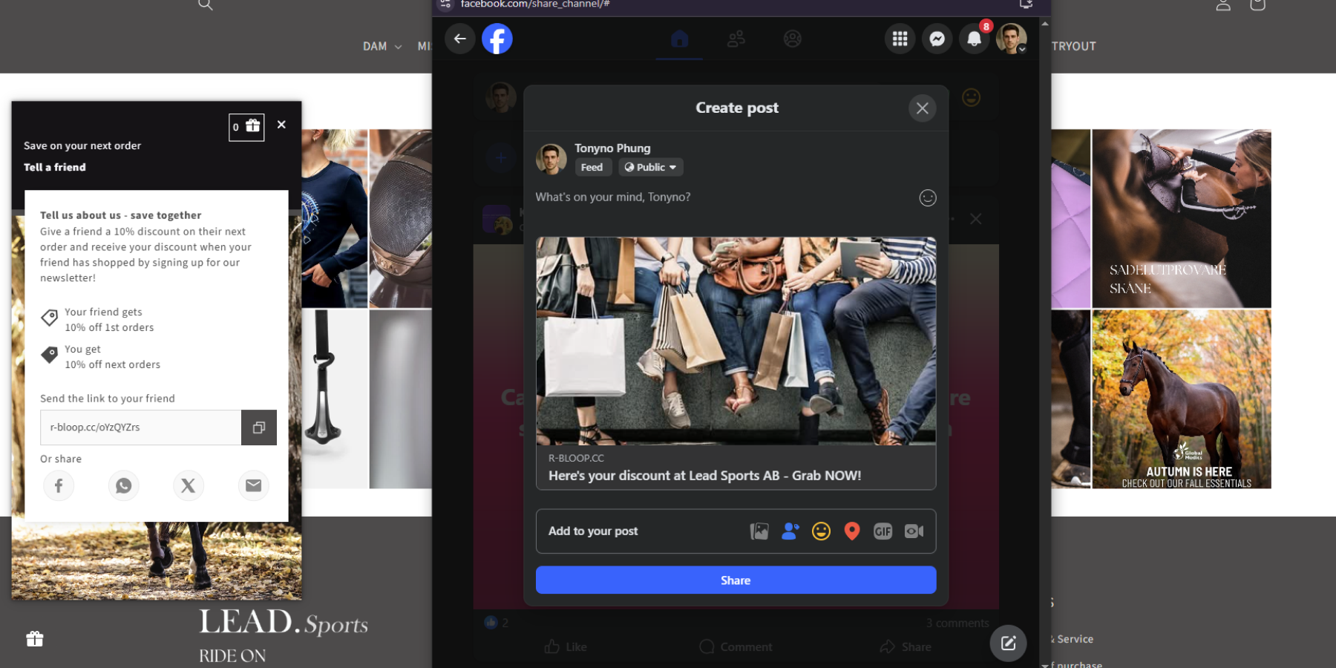
Task: Click the Tag people icon
Action: (x=790, y=531)
